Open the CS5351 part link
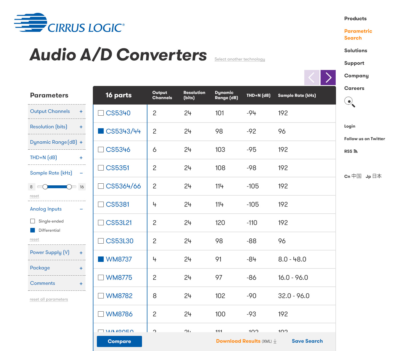 click(x=117, y=168)
